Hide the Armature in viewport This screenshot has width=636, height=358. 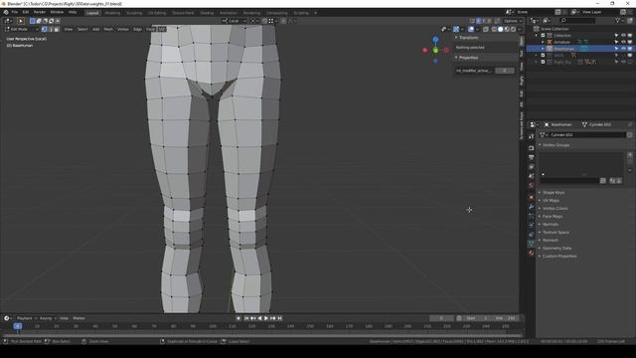(623, 42)
